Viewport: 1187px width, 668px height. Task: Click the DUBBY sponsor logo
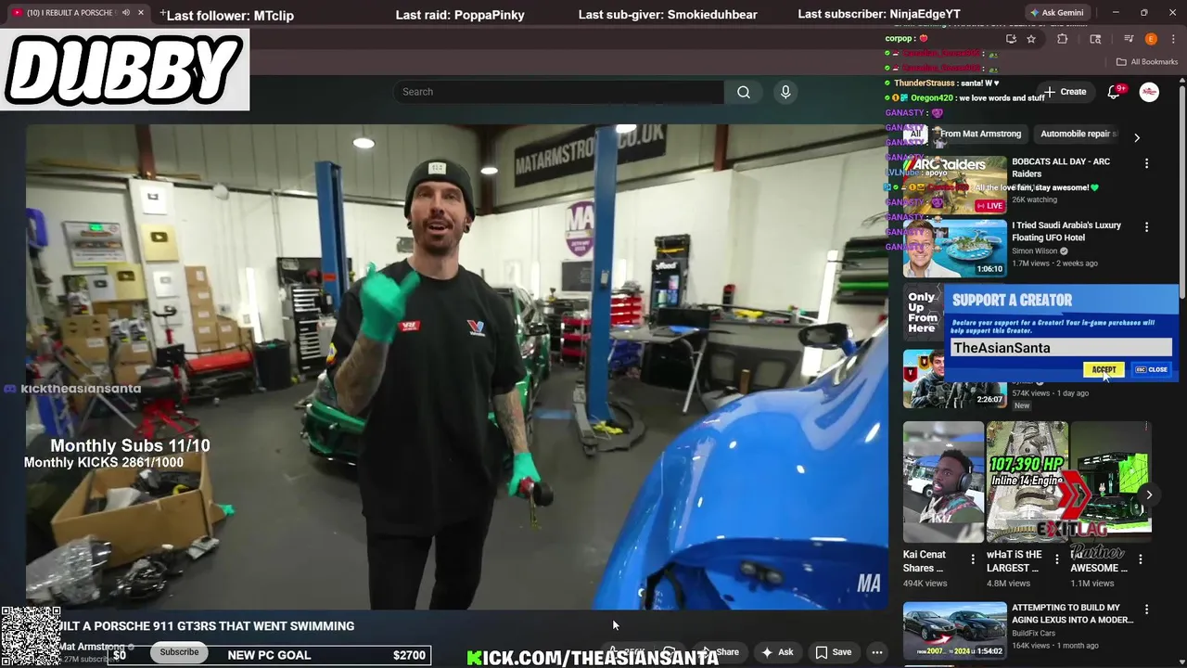tap(124, 70)
